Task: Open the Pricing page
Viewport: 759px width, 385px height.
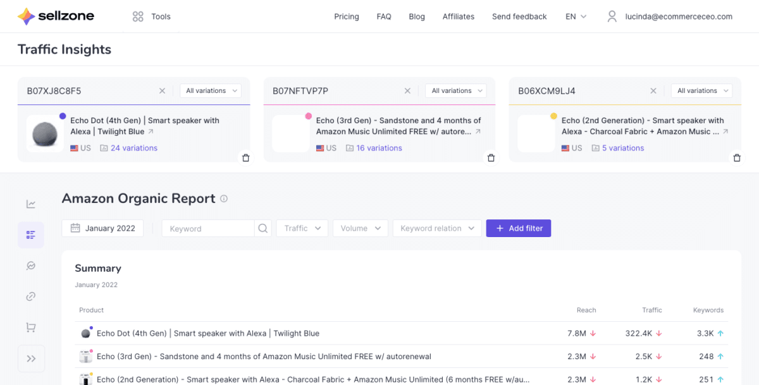Action: click(347, 16)
